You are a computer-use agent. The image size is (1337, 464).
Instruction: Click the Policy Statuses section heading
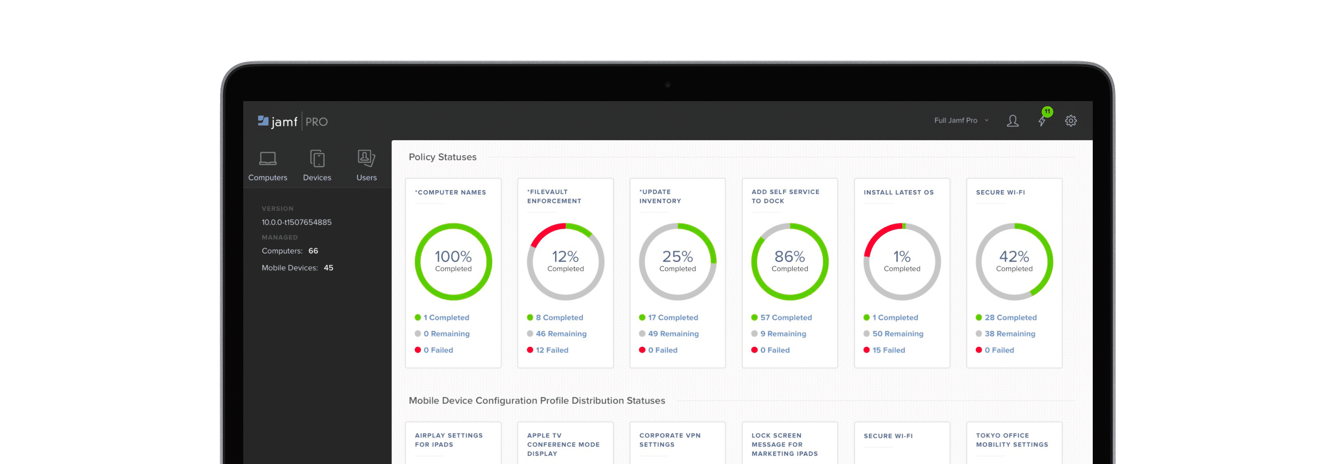[442, 157]
